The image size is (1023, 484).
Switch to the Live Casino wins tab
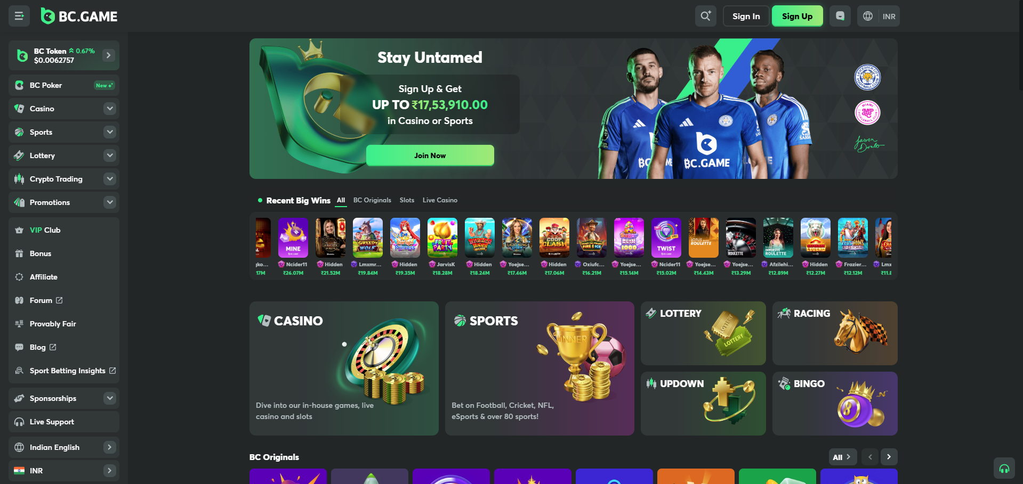pyautogui.click(x=440, y=200)
